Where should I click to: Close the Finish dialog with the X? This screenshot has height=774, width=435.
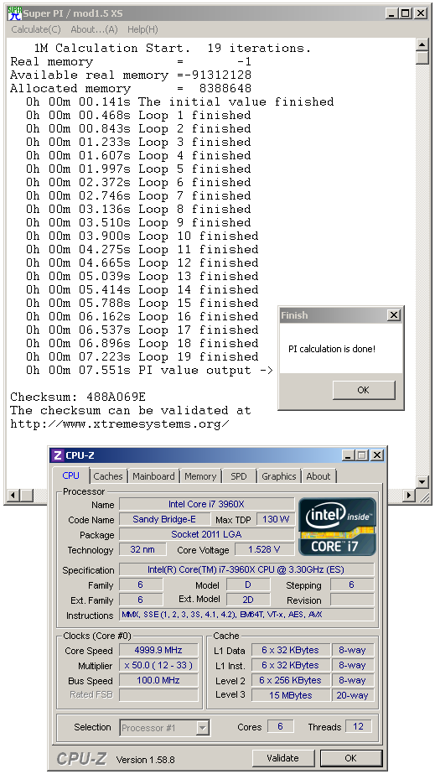point(394,315)
